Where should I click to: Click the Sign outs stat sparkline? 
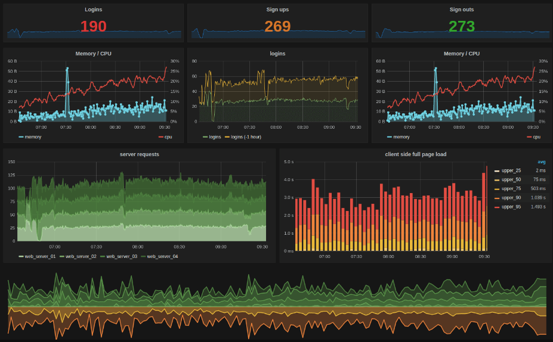[x=462, y=33]
